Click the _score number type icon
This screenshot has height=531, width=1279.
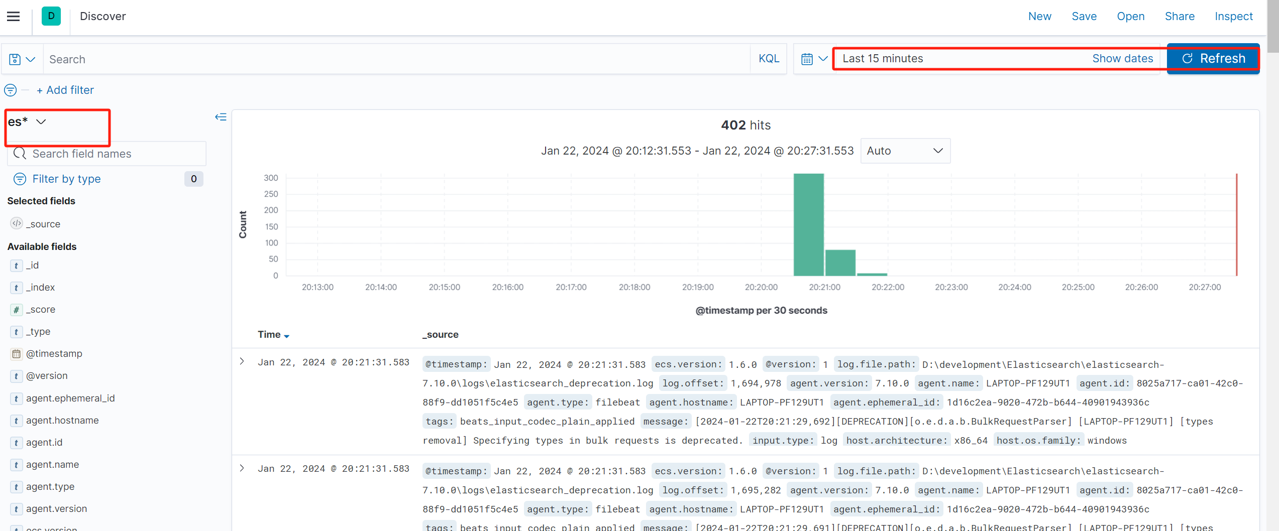point(17,310)
